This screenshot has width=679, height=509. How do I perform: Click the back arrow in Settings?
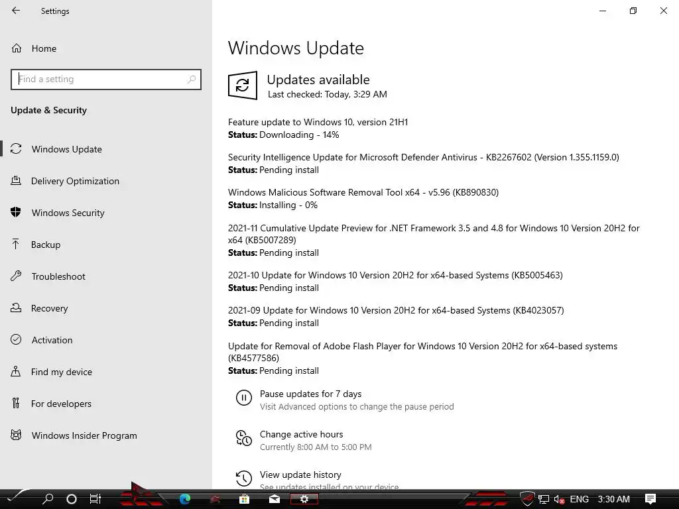(x=16, y=11)
